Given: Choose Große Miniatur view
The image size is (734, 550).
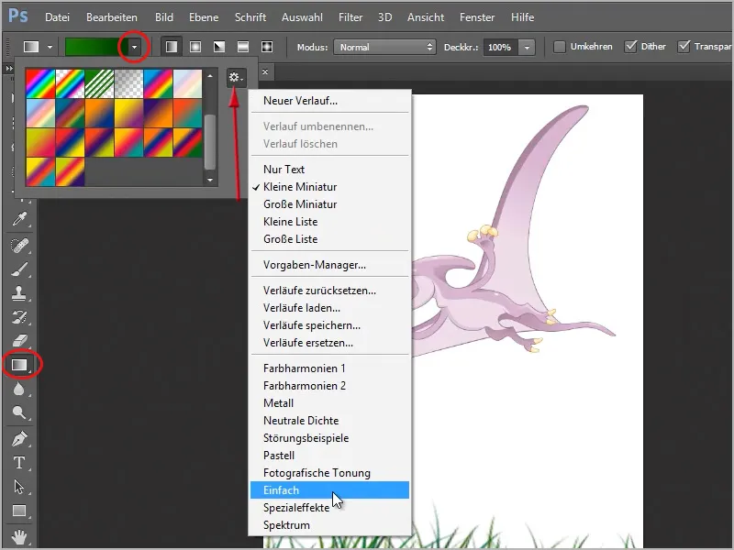Looking at the screenshot, I should click(329, 203).
